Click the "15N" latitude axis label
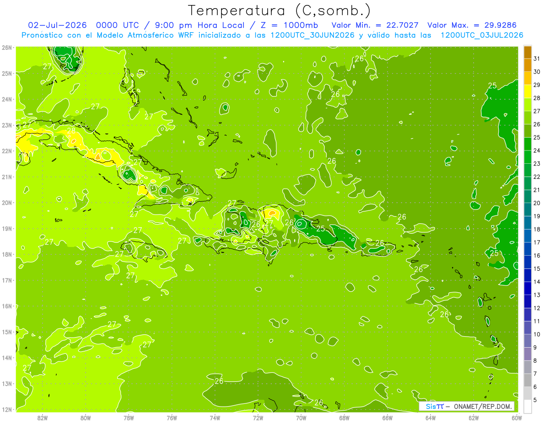Image resolution: width=549 pixels, height=424 pixels. (6, 332)
